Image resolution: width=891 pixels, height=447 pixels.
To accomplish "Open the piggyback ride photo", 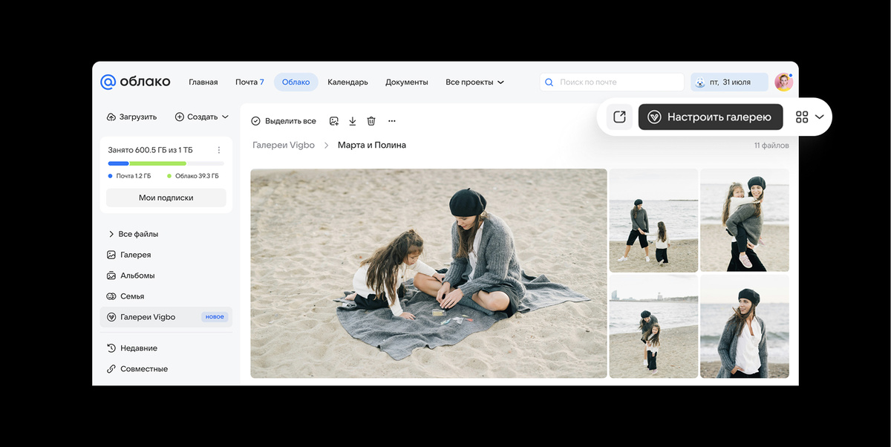I will (x=745, y=221).
